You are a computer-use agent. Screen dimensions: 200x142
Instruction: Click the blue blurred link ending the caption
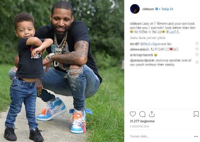coord(173,32)
